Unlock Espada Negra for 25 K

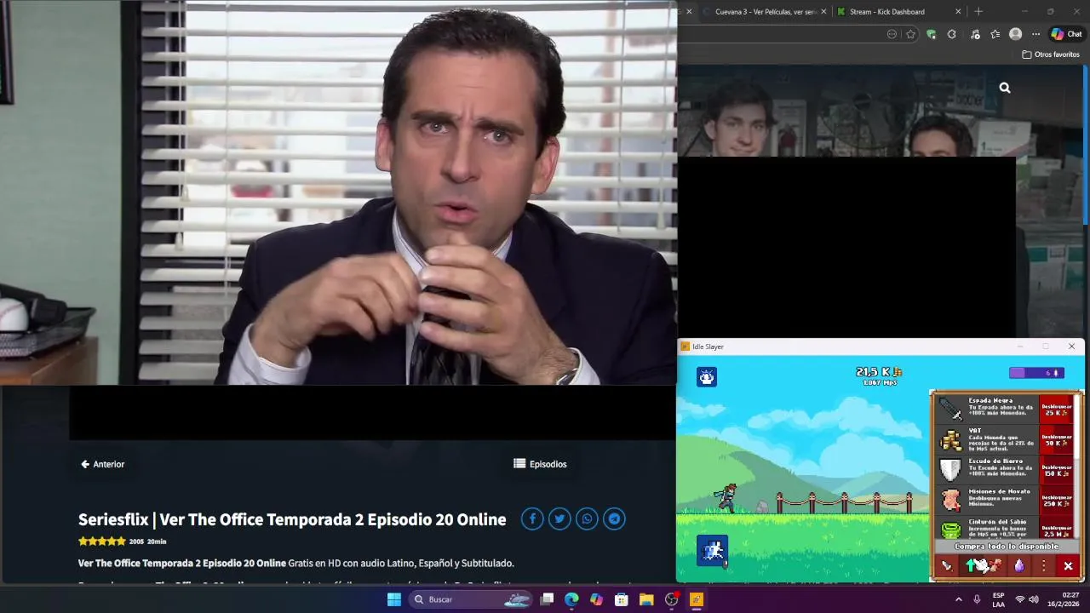1057,410
